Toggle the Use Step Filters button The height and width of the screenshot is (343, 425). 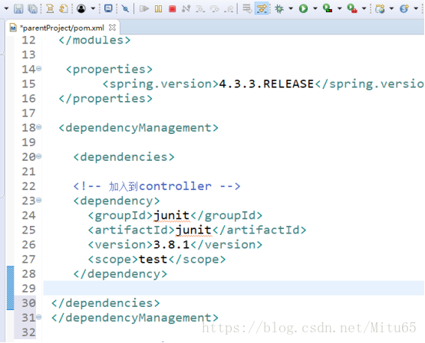[x=262, y=8]
